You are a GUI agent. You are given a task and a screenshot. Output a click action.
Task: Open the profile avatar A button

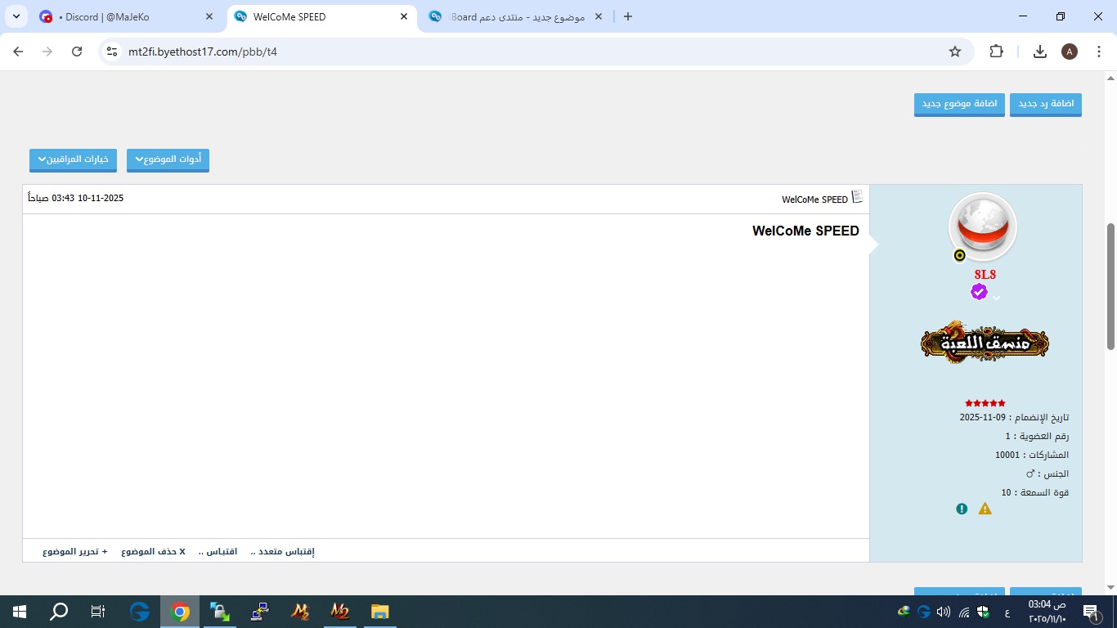1070,52
